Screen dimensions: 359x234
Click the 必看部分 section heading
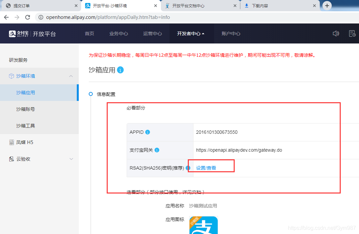point(136,108)
